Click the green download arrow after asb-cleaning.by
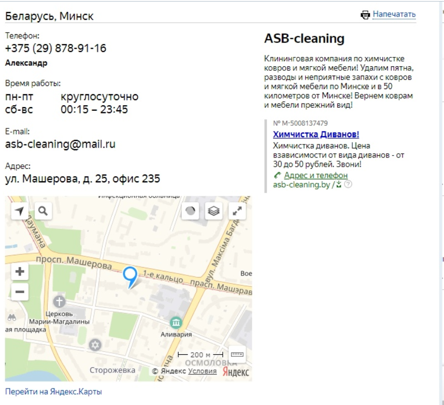This screenshot has height=405, width=444. (x=339, y=184)
